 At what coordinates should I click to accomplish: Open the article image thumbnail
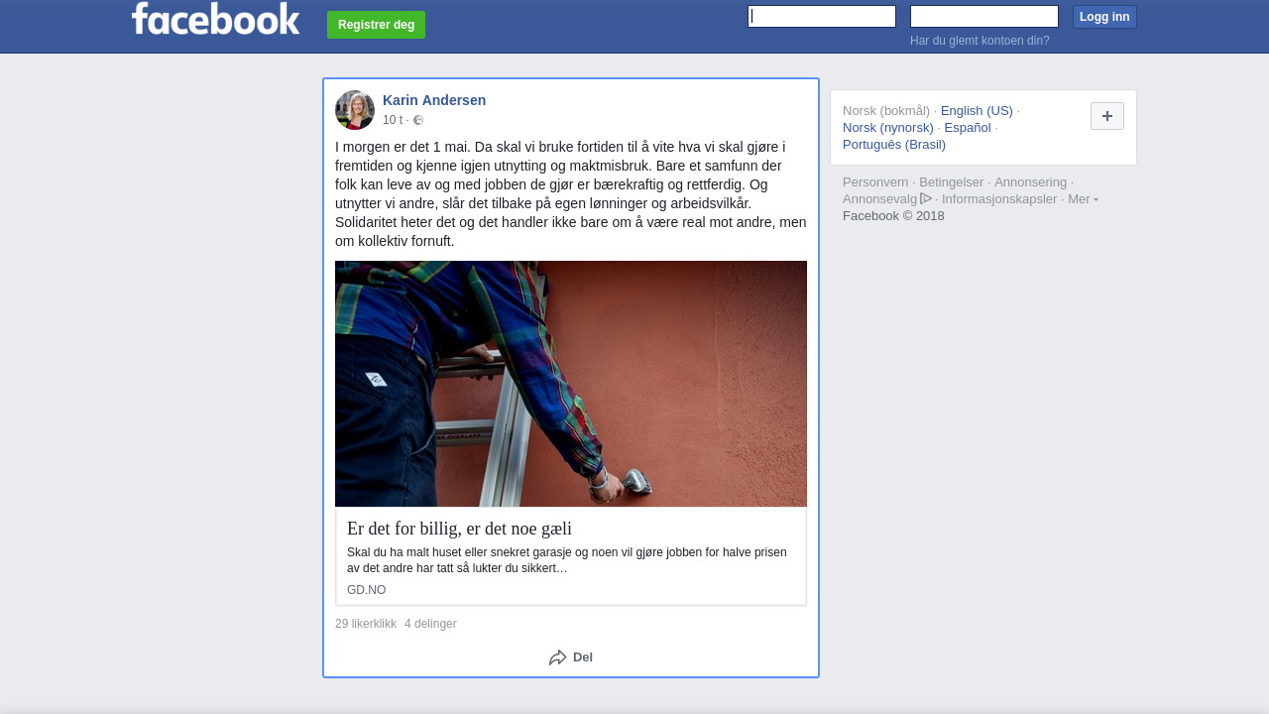click(571, 384)
